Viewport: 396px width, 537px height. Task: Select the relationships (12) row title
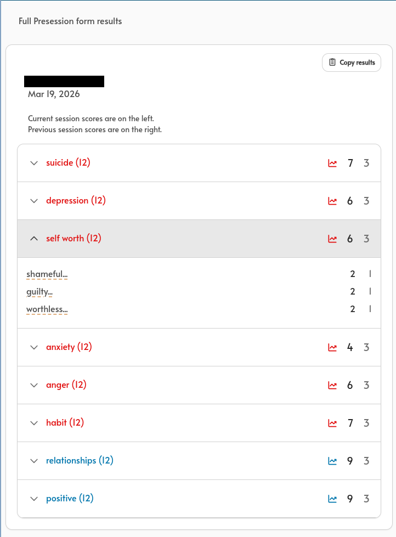80,460
